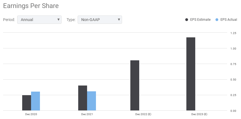
Task: Click the Dec 2021 EPS Actual bar
Action: pyautogui.click(x=92, y=101)
